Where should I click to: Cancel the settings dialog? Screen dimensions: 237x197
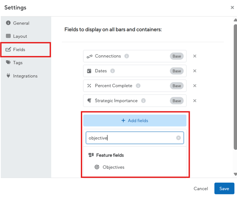(x=200, y=189)
